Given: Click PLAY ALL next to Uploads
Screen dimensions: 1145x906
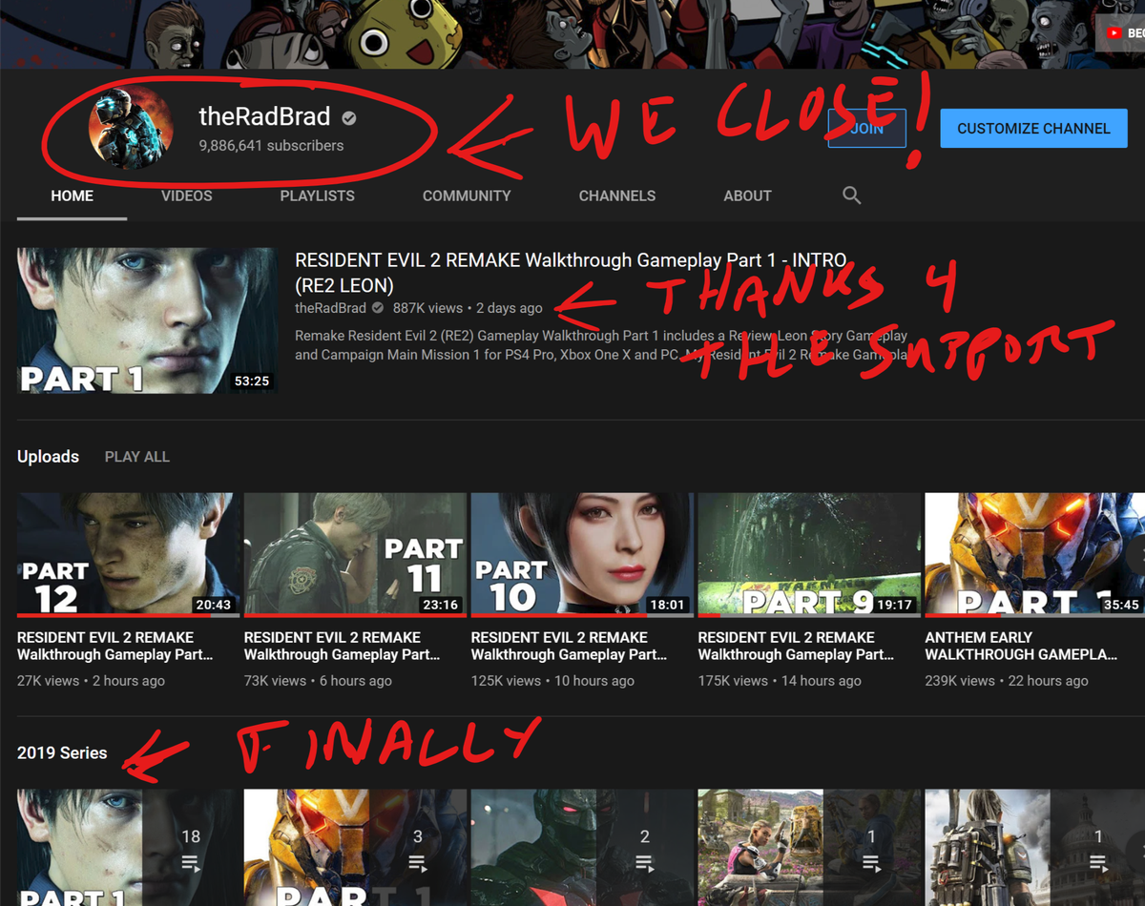Looking at the screenshot, I should (x=137, y=457).
